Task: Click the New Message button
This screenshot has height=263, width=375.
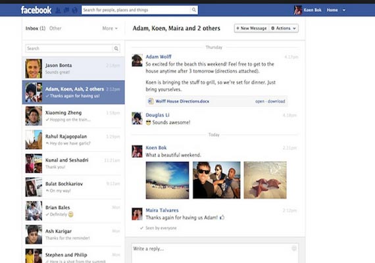Action: tap(251, 28)
